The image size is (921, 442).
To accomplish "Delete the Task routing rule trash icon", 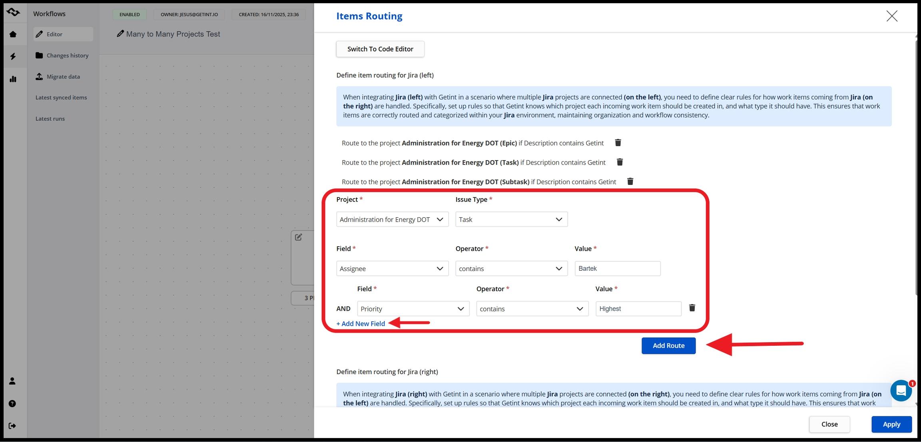I will coord(620,162).
